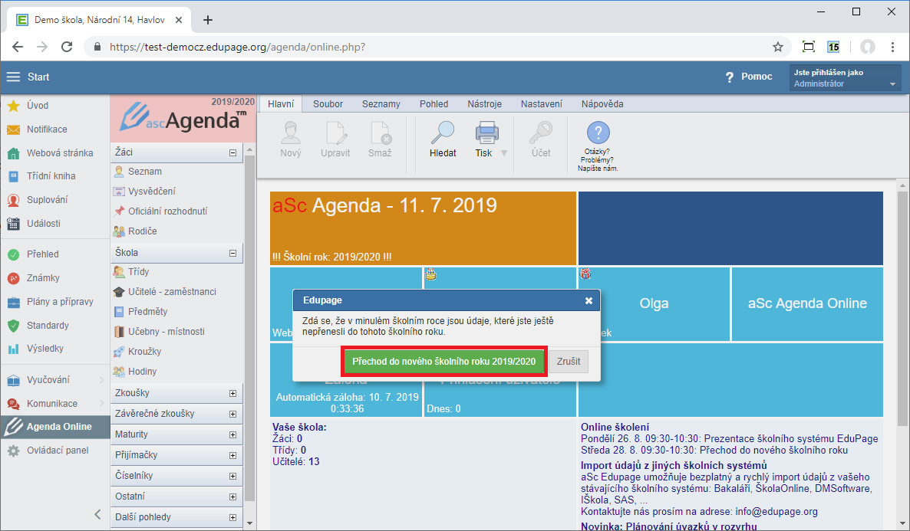
Task: Click the Otázky? Problémy? help icon
Action: coord(598,133)
